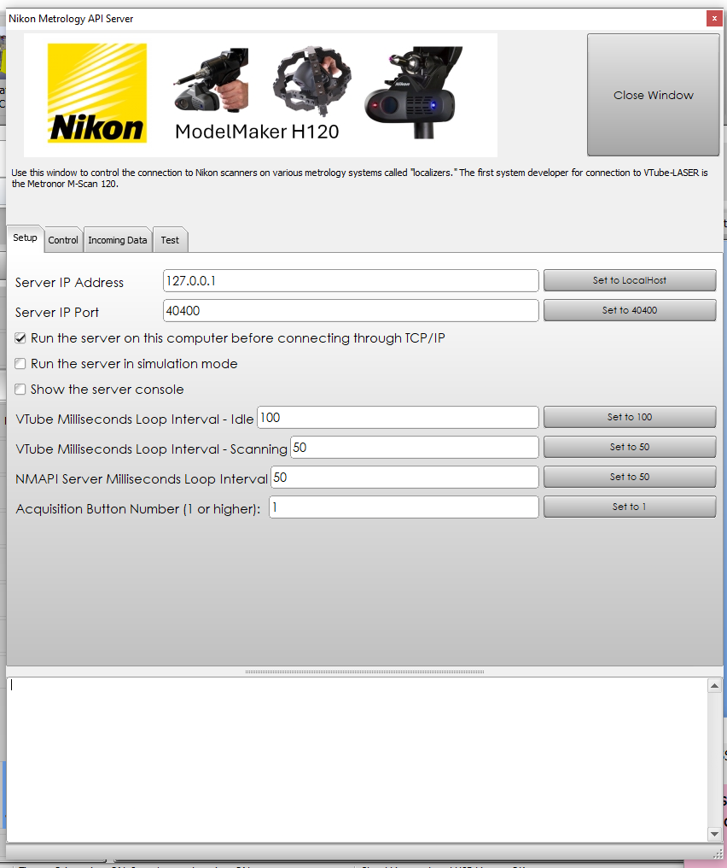
Task: Click the red window close X icon
Action: click(x=714, y=18)
